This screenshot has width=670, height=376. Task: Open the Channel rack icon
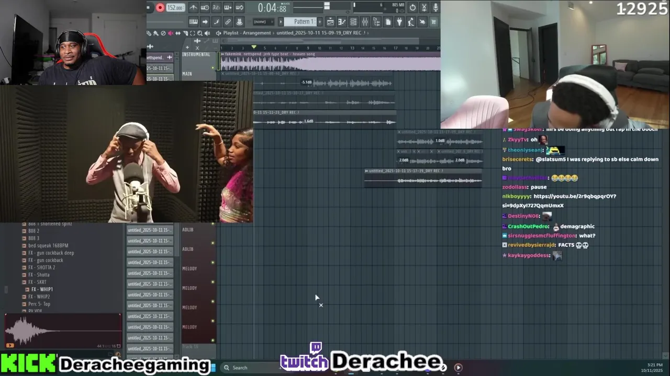353,22
